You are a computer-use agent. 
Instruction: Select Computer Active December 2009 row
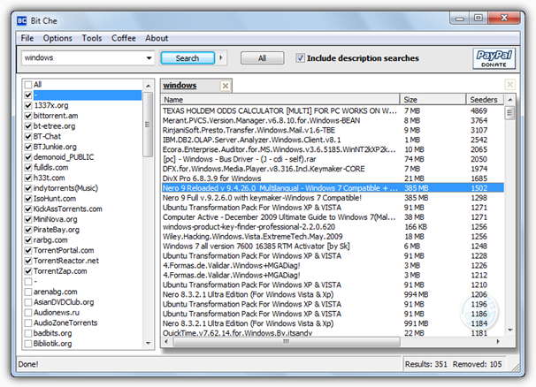(333, 216)
